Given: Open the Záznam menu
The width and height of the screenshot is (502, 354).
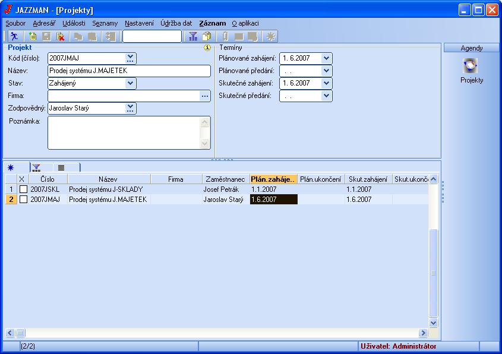Looking at the screenshot, I should (x=213, y=23).
